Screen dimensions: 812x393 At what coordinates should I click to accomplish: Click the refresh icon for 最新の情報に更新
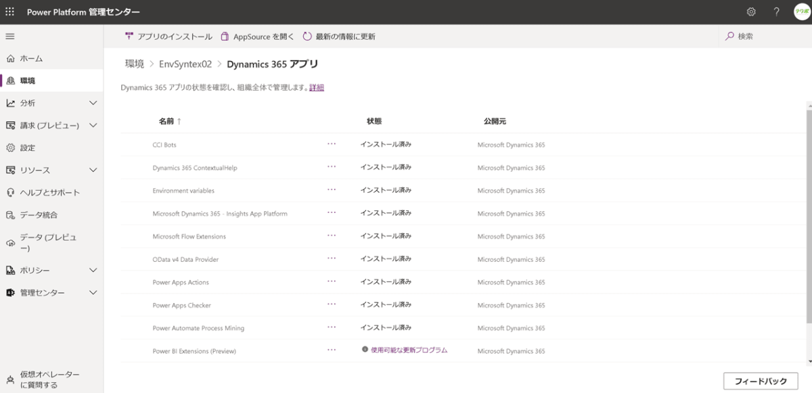coord(307,36)
